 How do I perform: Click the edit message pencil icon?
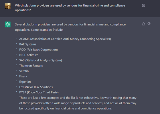point(143,5)
